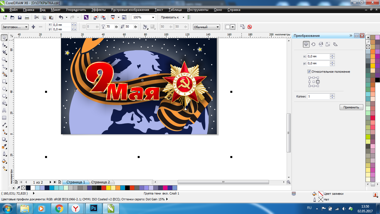
Task: Switch to Rotate transformation in docker
Action: [313, 44]
